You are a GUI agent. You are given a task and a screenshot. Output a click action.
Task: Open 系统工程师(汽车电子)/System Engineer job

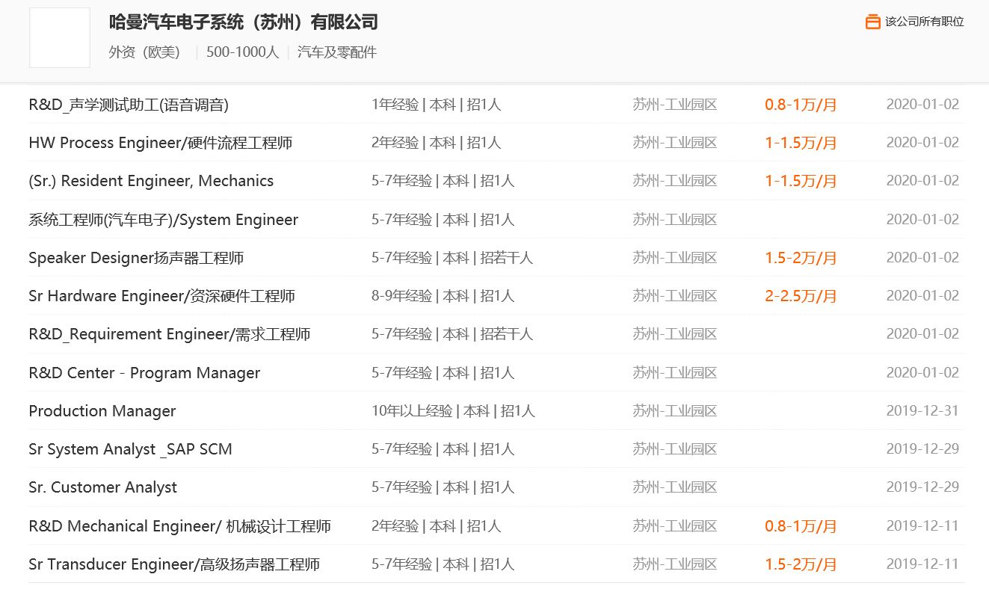(x=163, y=220)
